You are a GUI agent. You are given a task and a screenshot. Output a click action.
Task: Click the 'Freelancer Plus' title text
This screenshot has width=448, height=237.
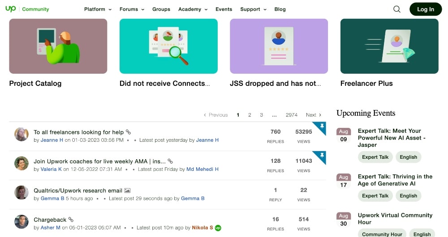[366, 83]
